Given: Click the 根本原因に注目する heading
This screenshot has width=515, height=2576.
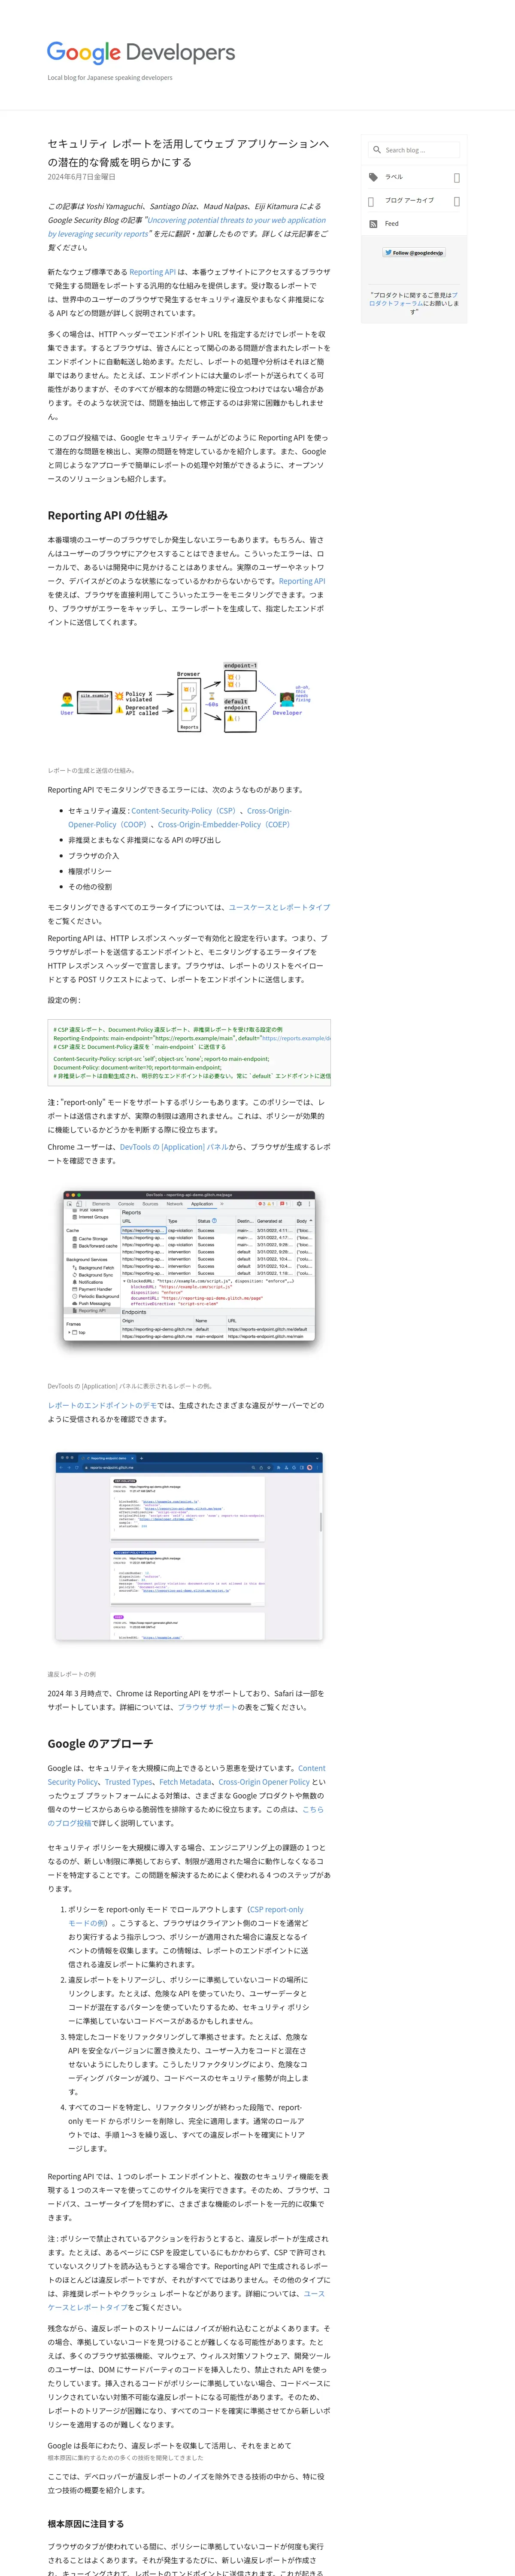Looking at the screenshot, I should tap(86, 2524).
